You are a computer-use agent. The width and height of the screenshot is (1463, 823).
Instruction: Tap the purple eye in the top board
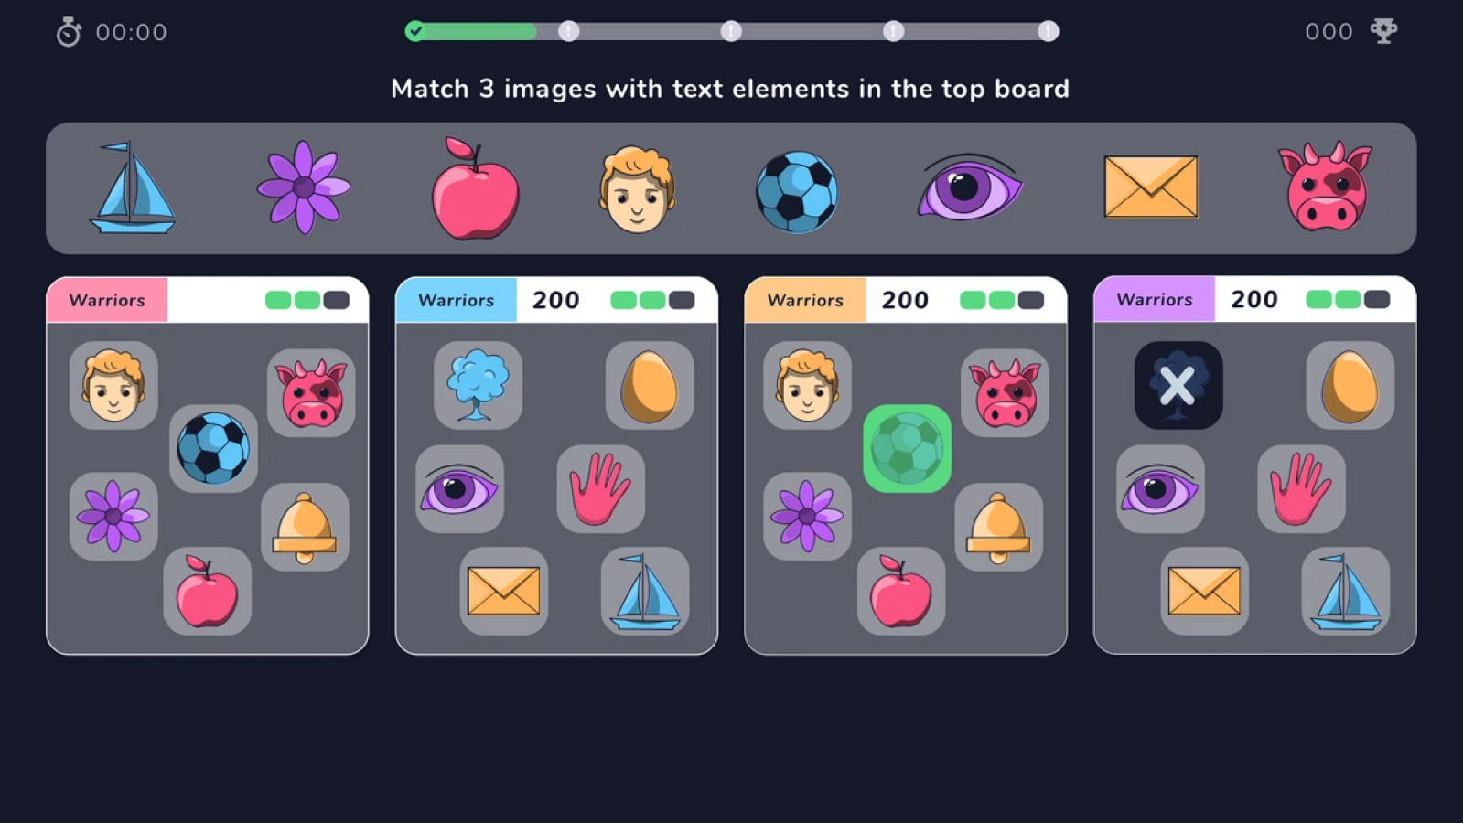click(x=969, y=187)
